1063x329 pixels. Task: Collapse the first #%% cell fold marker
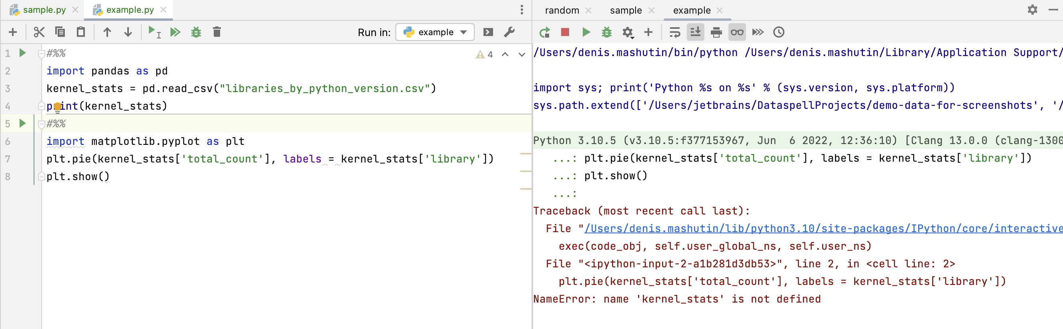[x=41, y=54]
